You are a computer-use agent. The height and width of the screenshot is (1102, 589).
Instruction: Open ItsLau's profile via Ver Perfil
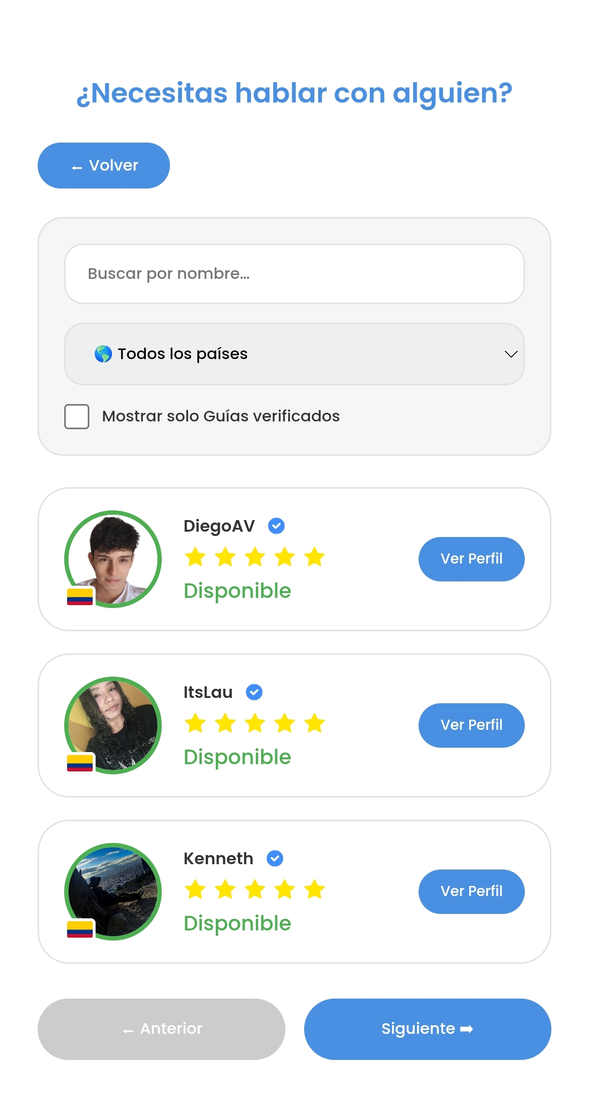(471, 725)
